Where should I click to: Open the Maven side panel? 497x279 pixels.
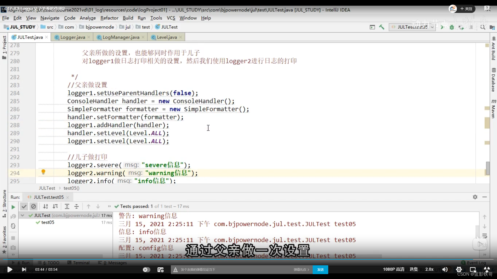point(493,109)
